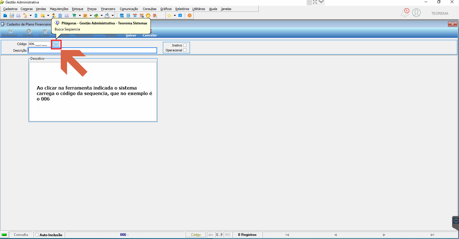Click the two-people icon in the toolbar
The height and width of the screenshot is (239, 459).
[x=12, y=16]
